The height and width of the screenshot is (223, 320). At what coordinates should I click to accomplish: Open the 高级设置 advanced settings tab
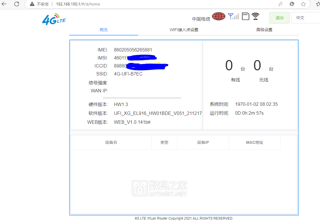[264, 30]
